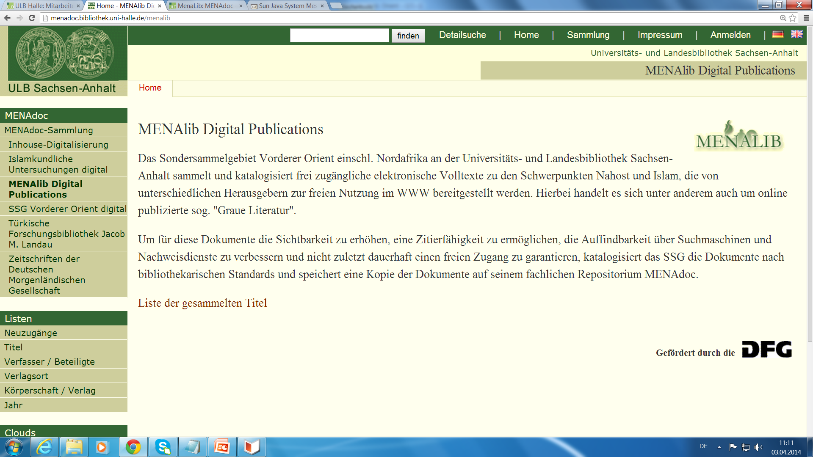Image resolution: width=813 pixels, height=457 pixels.
Task: Open a new browser tab
Action: click(336, 6)
